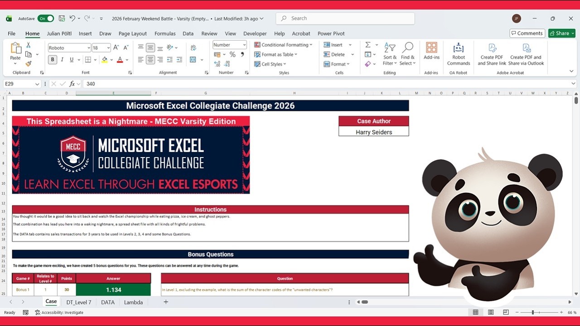Increase indent of cell contents
580x326 pixels.
[x=179, y=60]
